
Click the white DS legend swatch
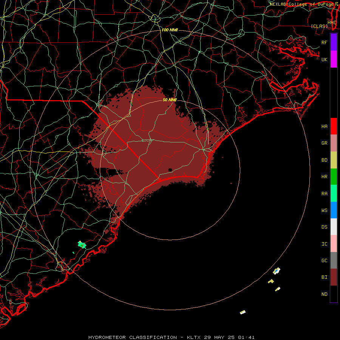[334, 227]
